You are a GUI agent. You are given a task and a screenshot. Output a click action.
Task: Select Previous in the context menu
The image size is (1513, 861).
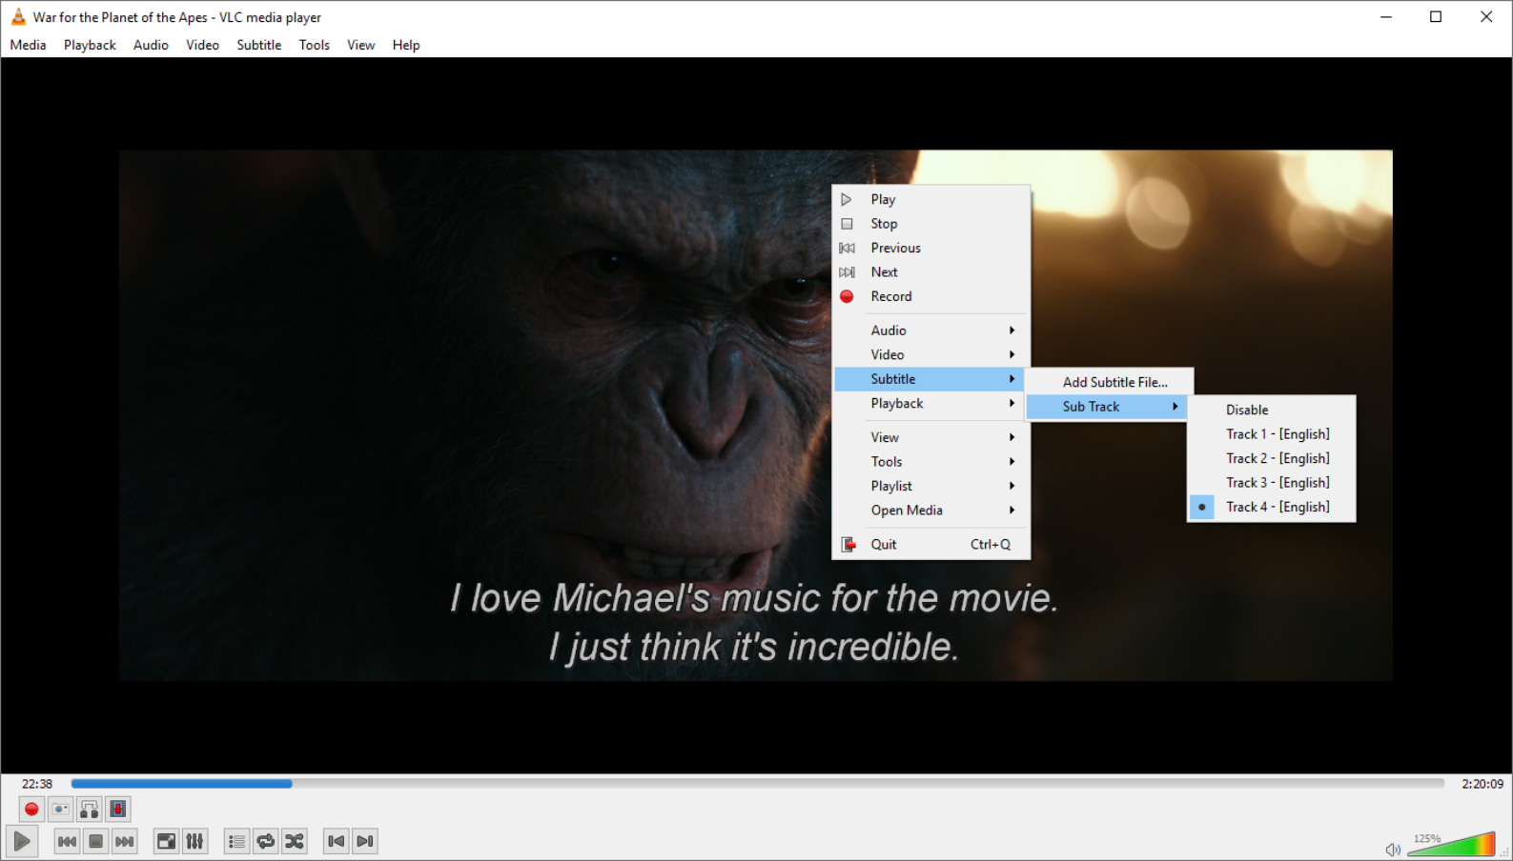click(930, 248)
